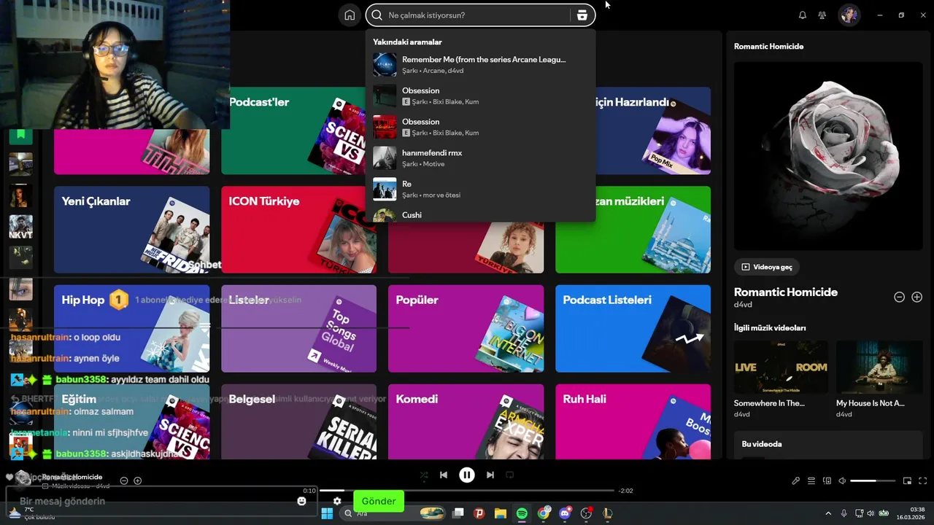Open d4vd artist link under Romantic Homicide
934x525 pixels.
(x=743, y=305)
